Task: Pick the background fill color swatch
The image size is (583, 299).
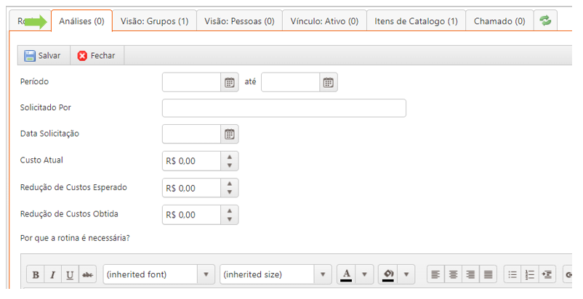Action: coord(388,275)
